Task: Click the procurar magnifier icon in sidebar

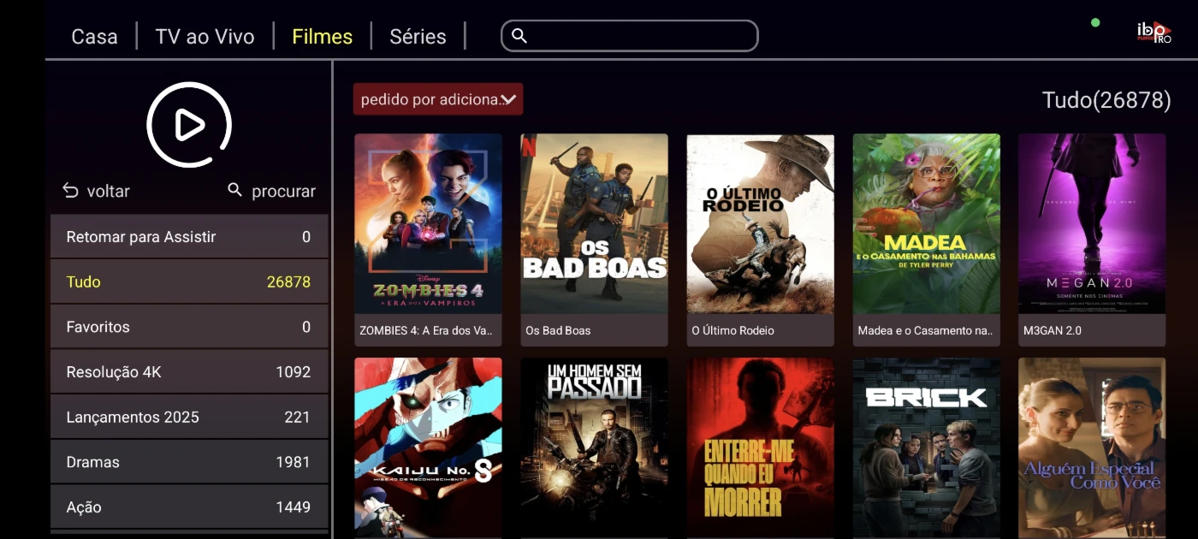Action: (x=235, y=190)
